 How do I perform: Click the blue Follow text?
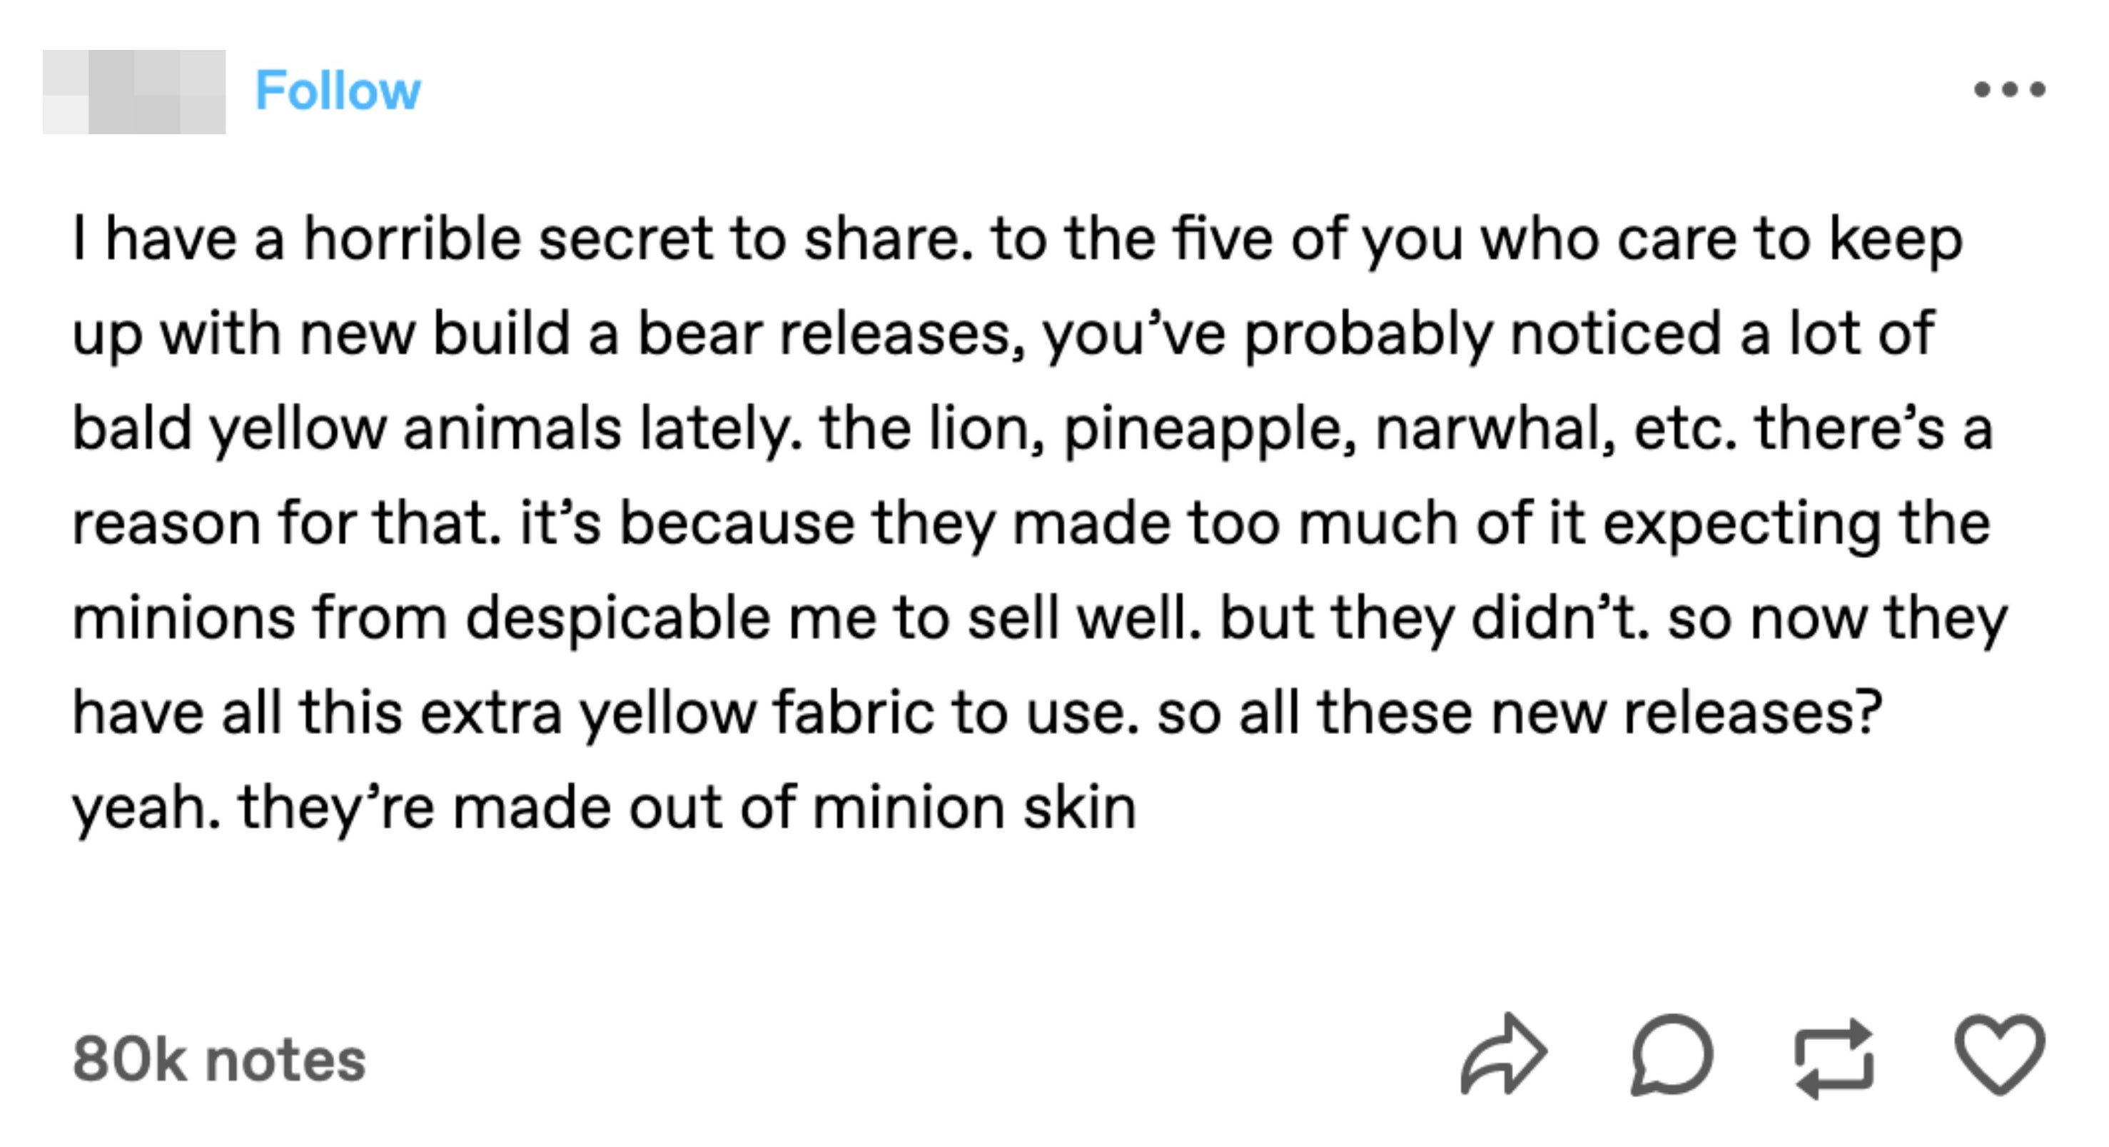pyautogui.click(x=338, y=90)
